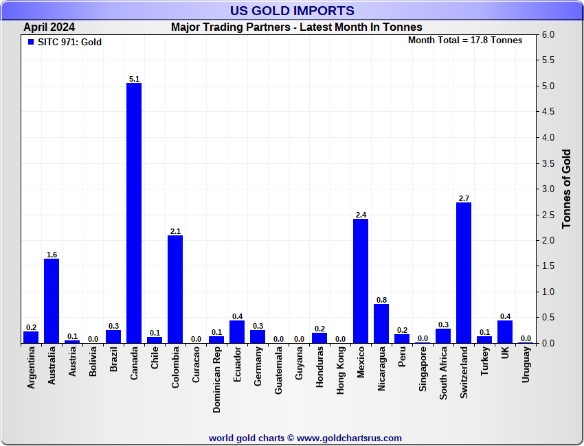Image resolution: width=584 pixels, height=446 pixels.
Task: Click the Tonnes of Gold axis title
Action: [567, 189]
